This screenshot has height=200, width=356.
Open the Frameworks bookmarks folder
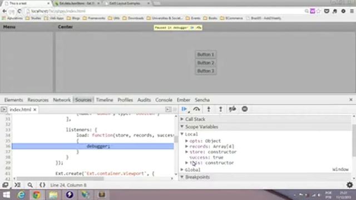pyautogui.click(x=94, y=18)
